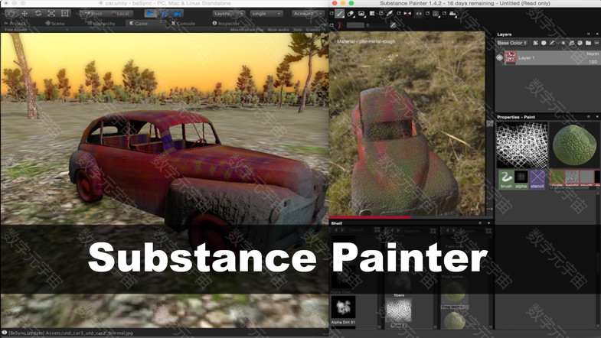Toggle Mute audio in Game view
Image resolution: width=601 pixels, height=338 pixels.
[278, 30]
